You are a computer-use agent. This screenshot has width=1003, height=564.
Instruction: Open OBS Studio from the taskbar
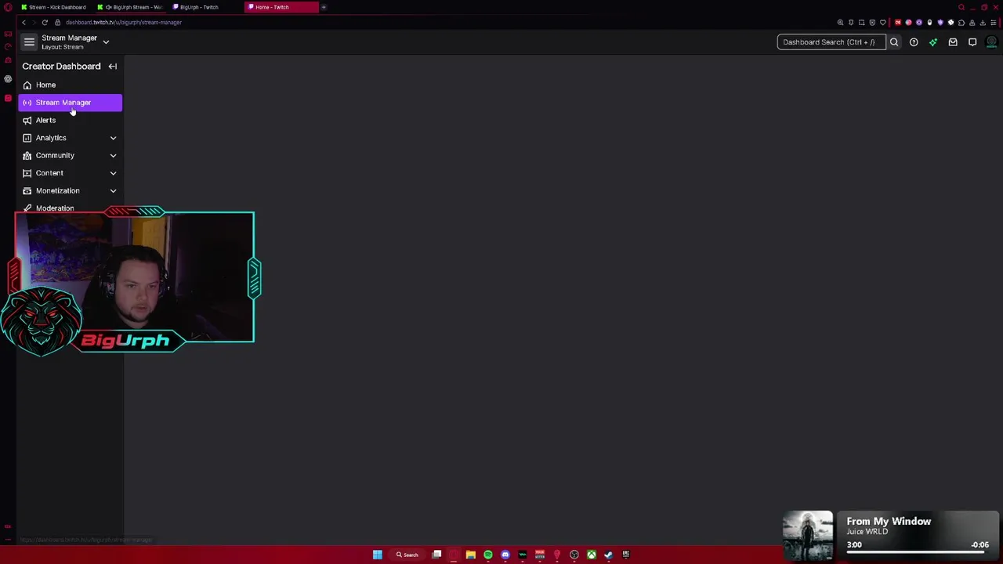(x=574, y=555)
